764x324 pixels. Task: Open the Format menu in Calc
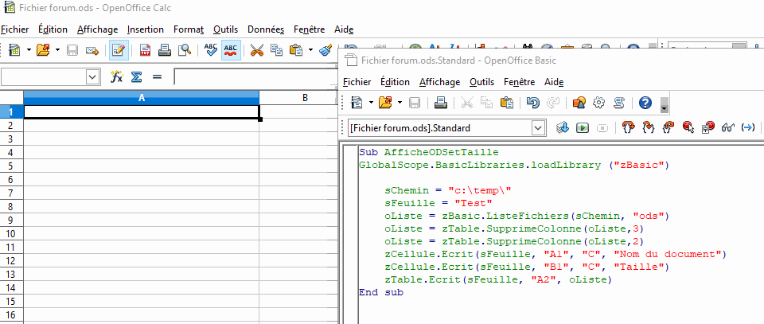click(189, 29)
